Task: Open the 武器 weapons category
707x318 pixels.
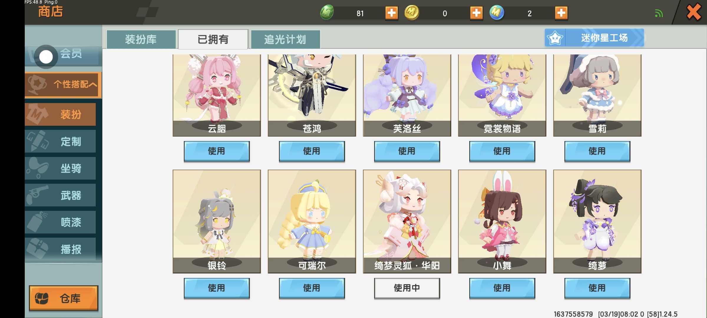Action: point(60,195)
